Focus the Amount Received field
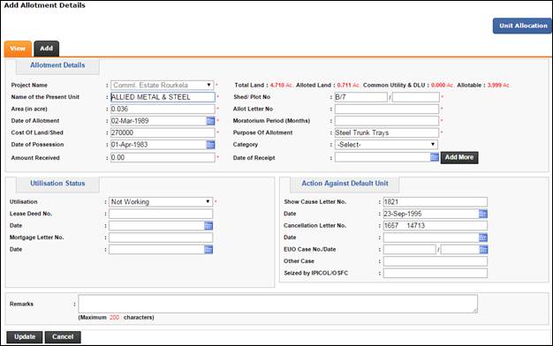 coord(163,157)
